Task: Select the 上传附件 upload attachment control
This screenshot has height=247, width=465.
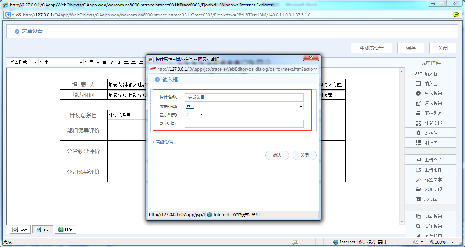Action: click(x=430, y=169)
